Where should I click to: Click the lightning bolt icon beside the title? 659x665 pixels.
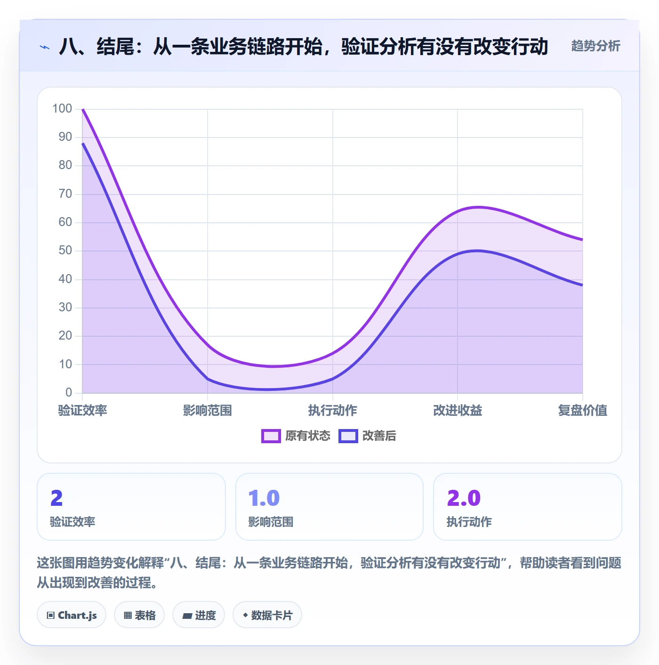pyautogui.click(x=45, y=47)
